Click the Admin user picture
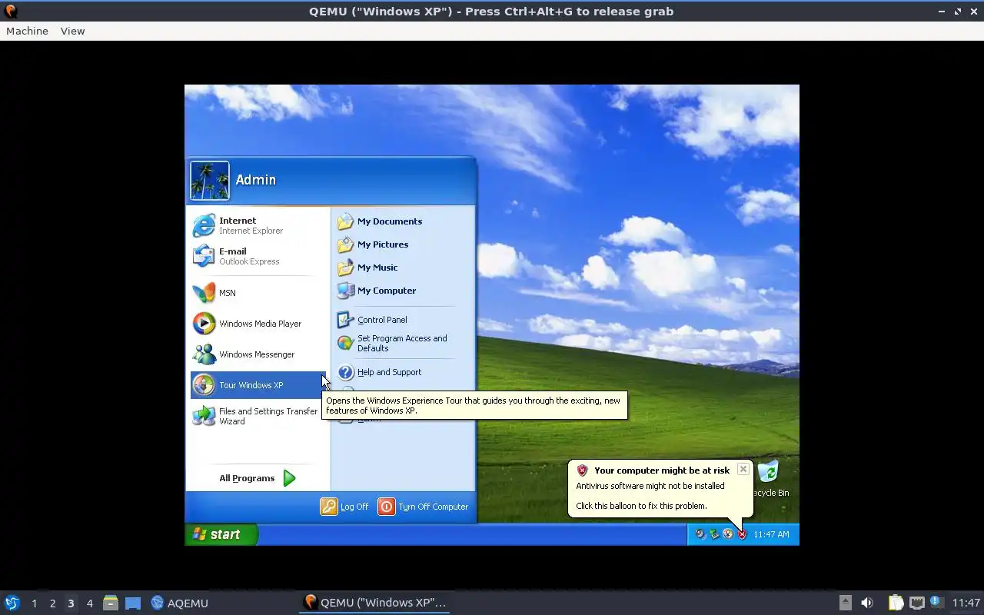The height and width of the screenshot is (615, 984). pos(210,181)
